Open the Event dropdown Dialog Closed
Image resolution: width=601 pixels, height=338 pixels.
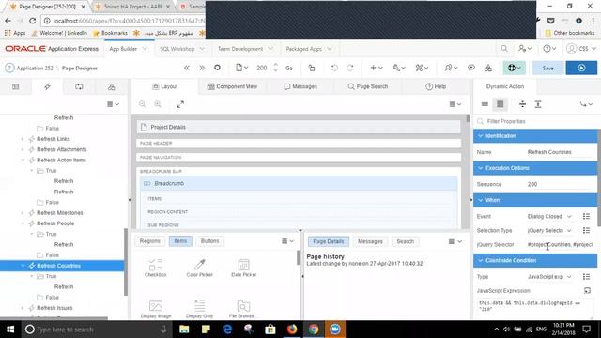coord(549,217)
